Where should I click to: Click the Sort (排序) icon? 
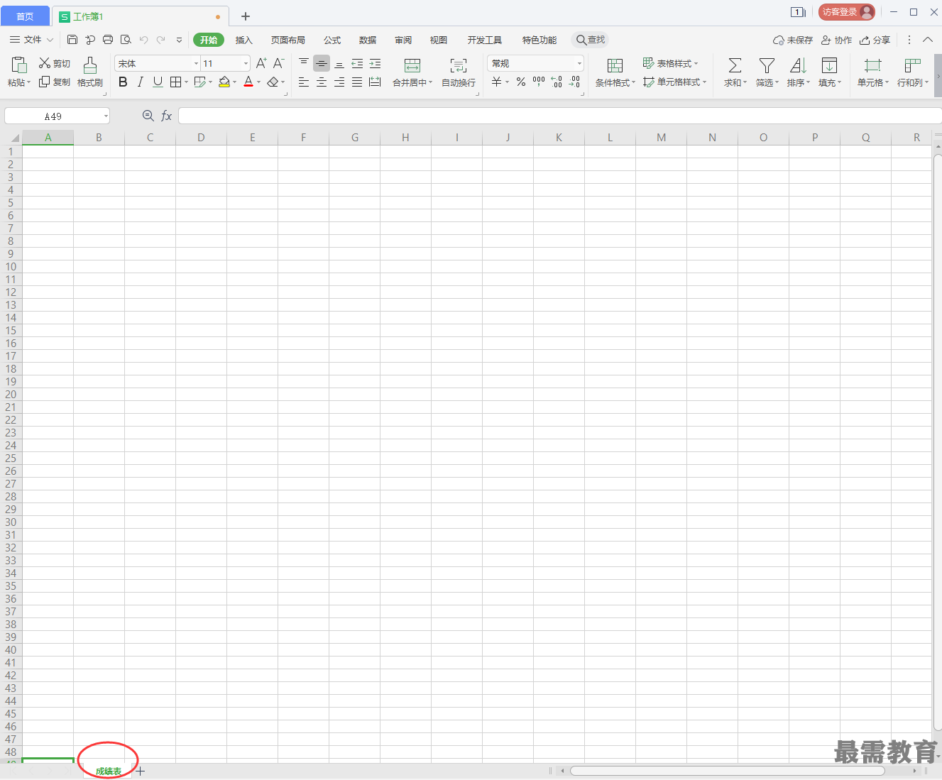pyautogui.click(x=798, y=65)
